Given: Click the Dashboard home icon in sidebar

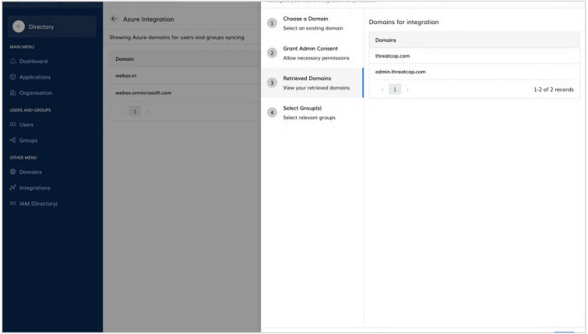Looking at the screenshot, I should pyautogui.click(x=12, y=61).
